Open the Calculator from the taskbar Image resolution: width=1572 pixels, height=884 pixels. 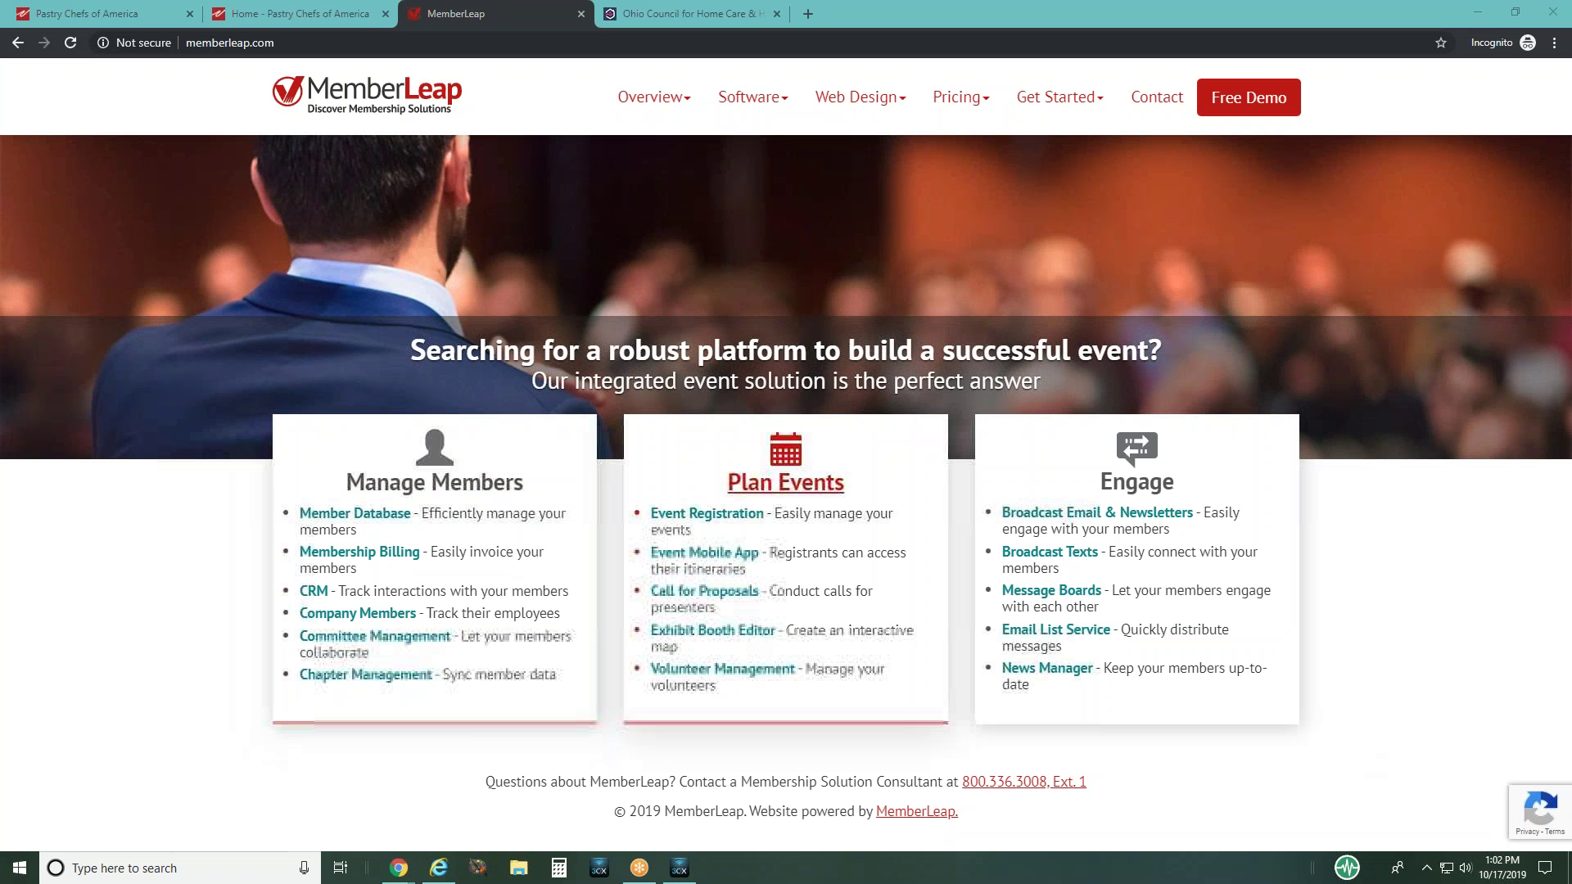click(x=559, y=868)
